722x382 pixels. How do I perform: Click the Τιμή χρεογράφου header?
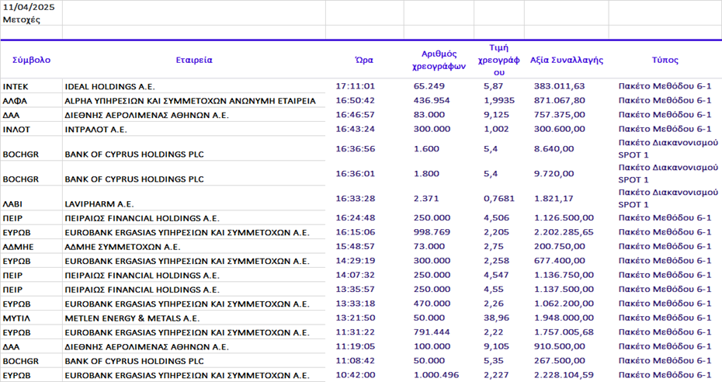[x=499, y=60]
